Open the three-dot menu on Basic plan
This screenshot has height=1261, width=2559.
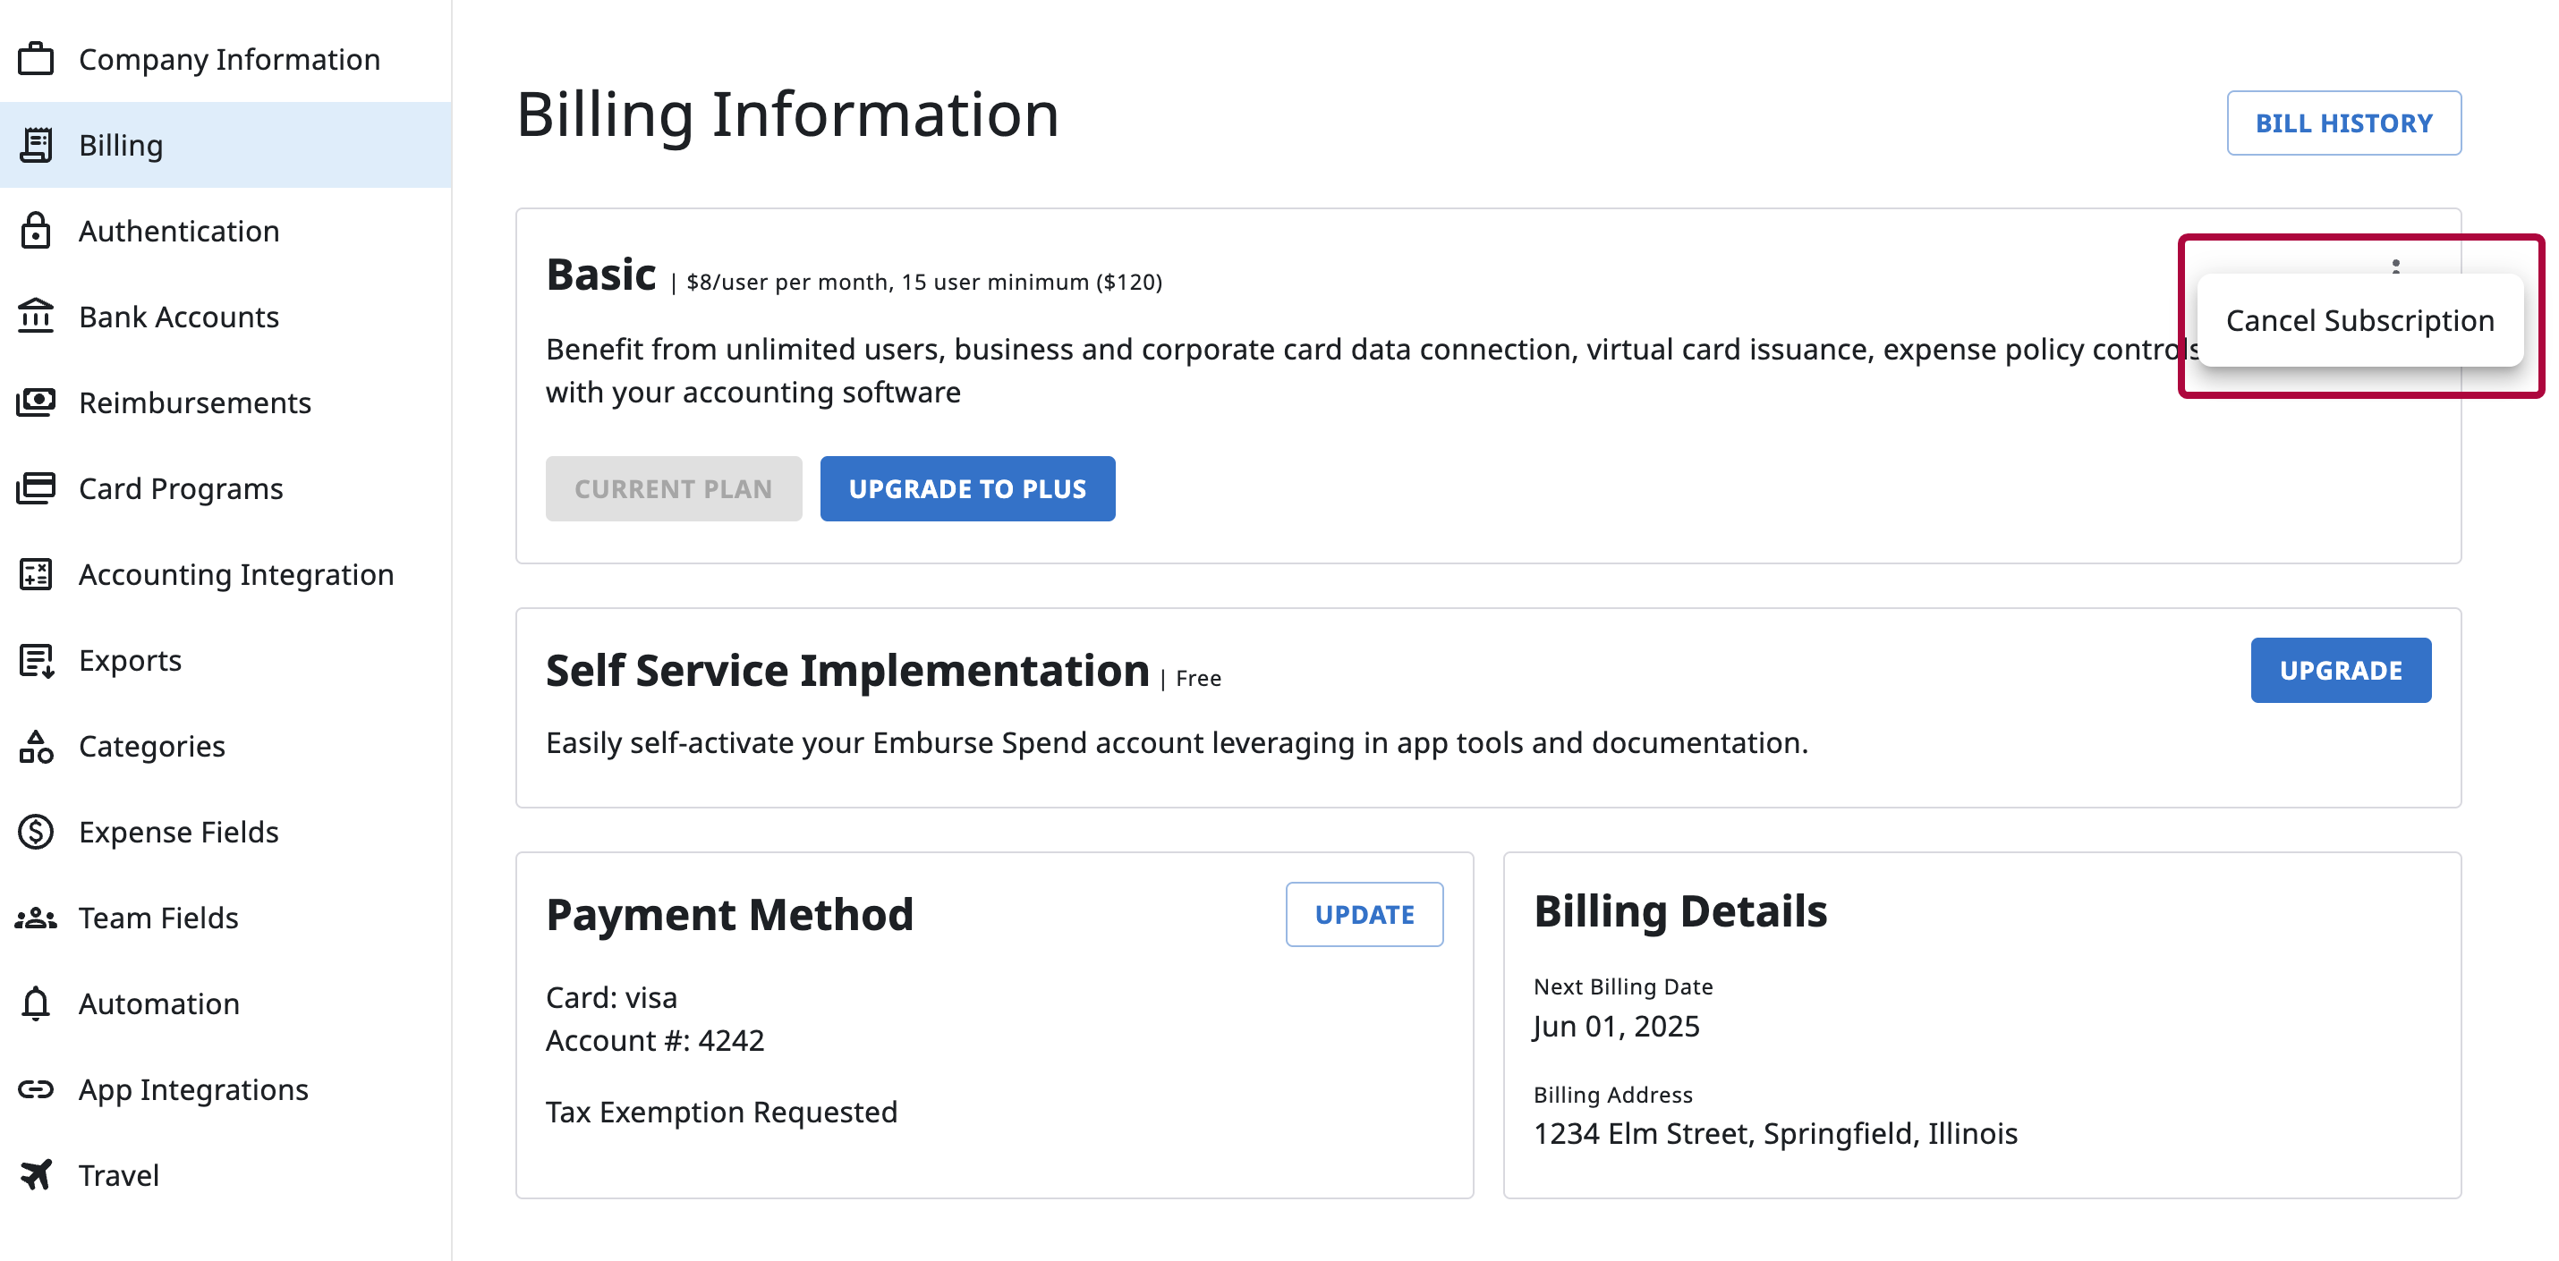[x=2395, y=267]
